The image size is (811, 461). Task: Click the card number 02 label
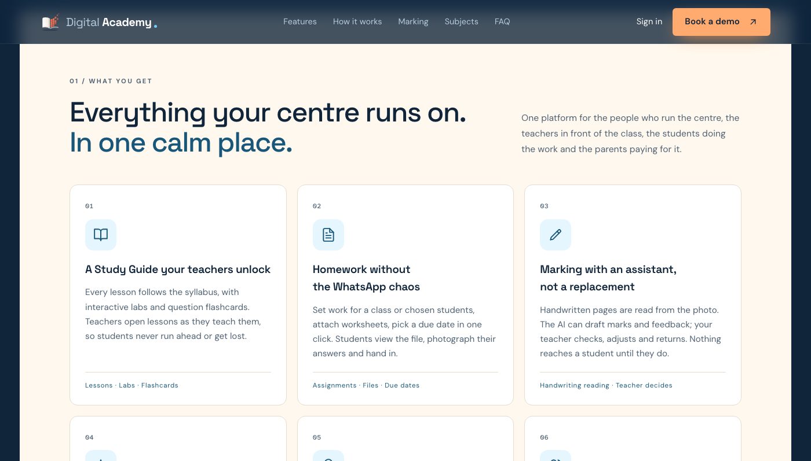(x=317, y=206)
